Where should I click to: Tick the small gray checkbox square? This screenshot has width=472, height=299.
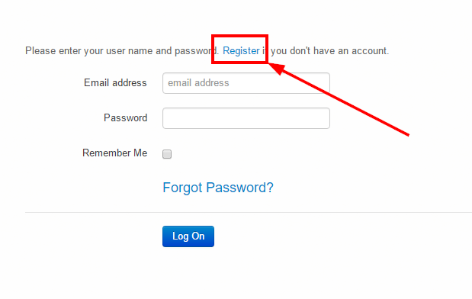[x=167, y=154]
